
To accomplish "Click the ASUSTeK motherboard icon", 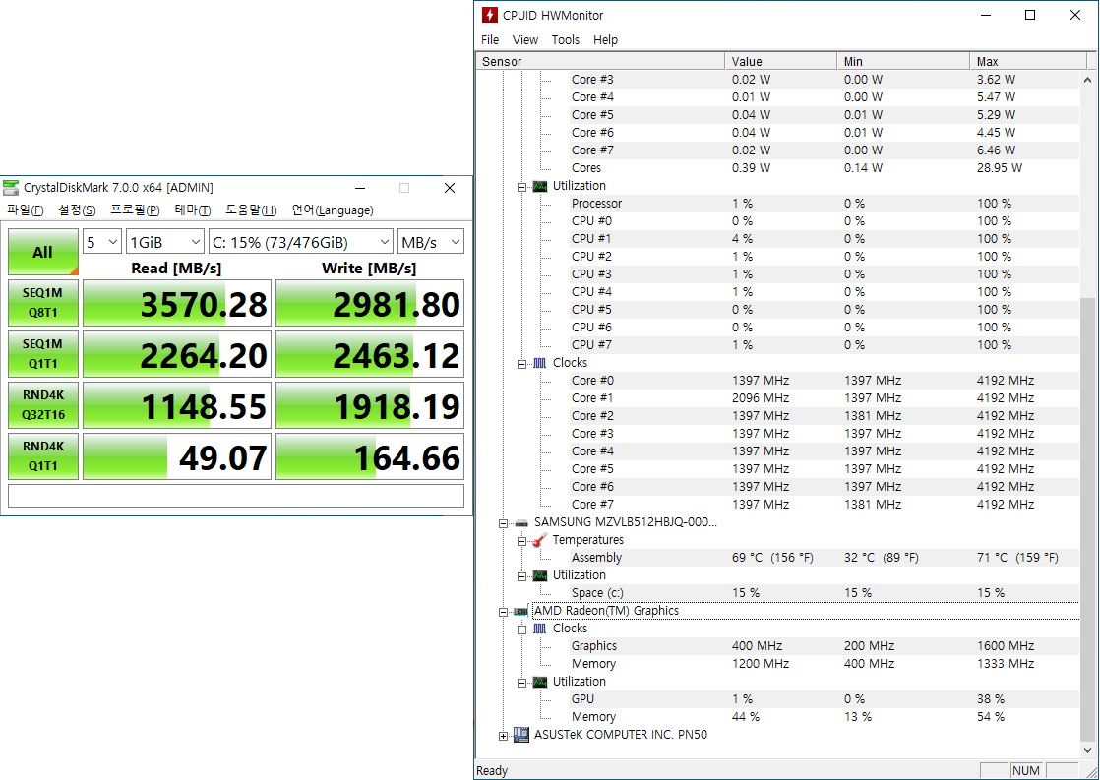I will point(521,735).
